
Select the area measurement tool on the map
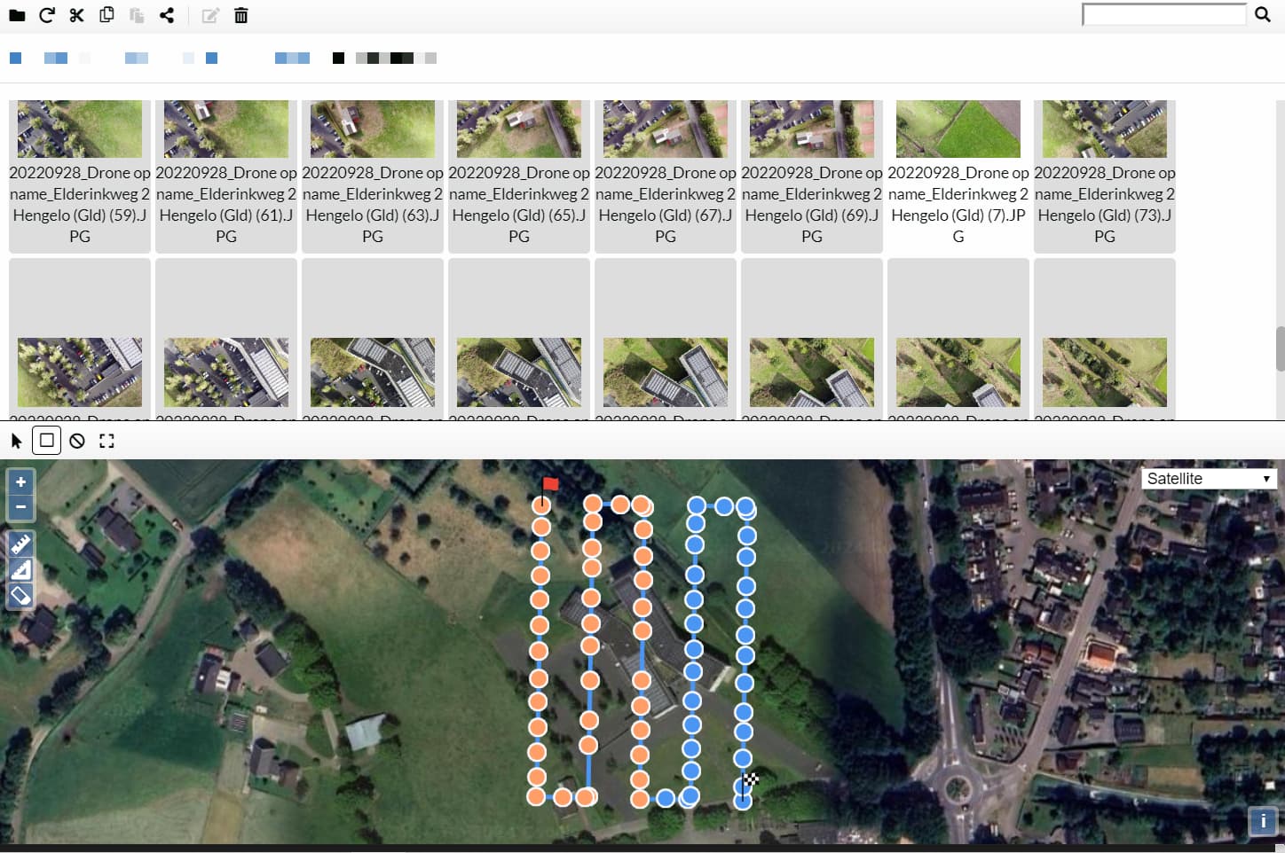20,569
